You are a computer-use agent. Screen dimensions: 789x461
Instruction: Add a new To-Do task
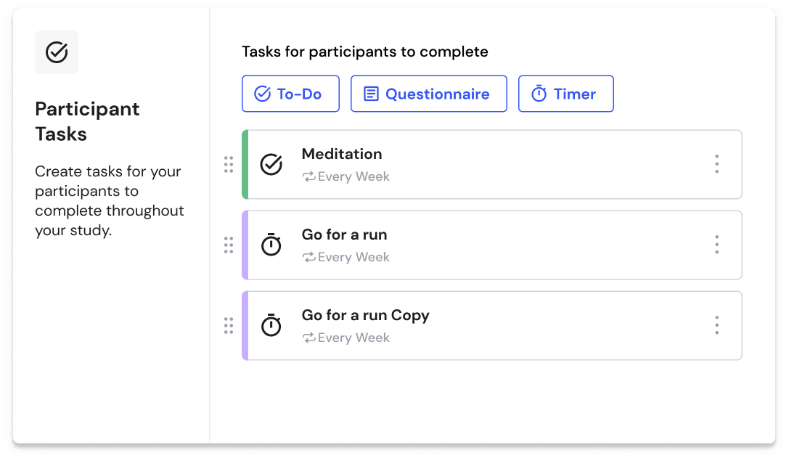point(290,93)
